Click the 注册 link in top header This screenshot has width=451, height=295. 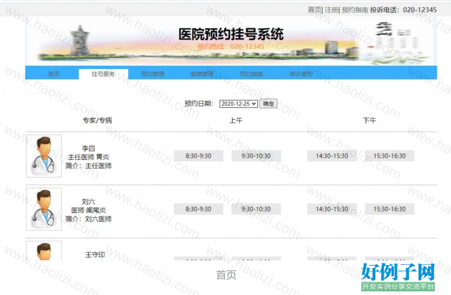click(331, 10)
